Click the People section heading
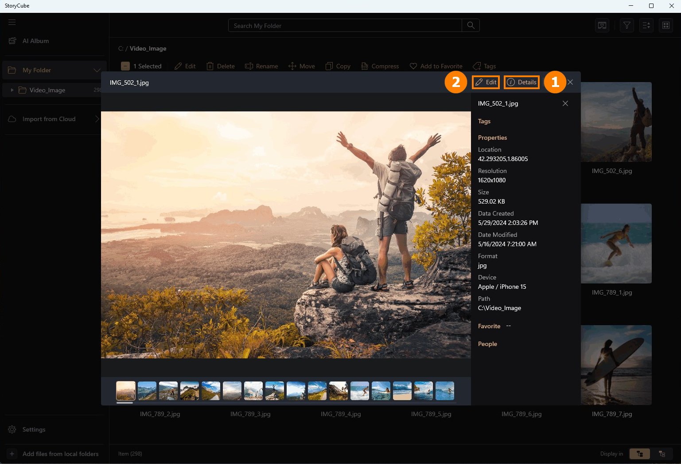 click(x=487, y=344)
